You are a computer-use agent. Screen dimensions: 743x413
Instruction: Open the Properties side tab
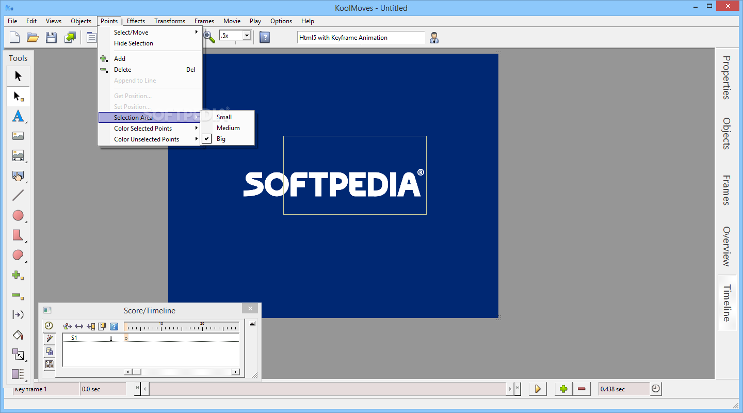(726, 77)
